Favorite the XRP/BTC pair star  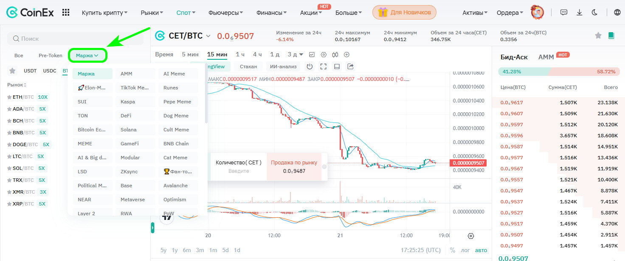coord(9,204)
